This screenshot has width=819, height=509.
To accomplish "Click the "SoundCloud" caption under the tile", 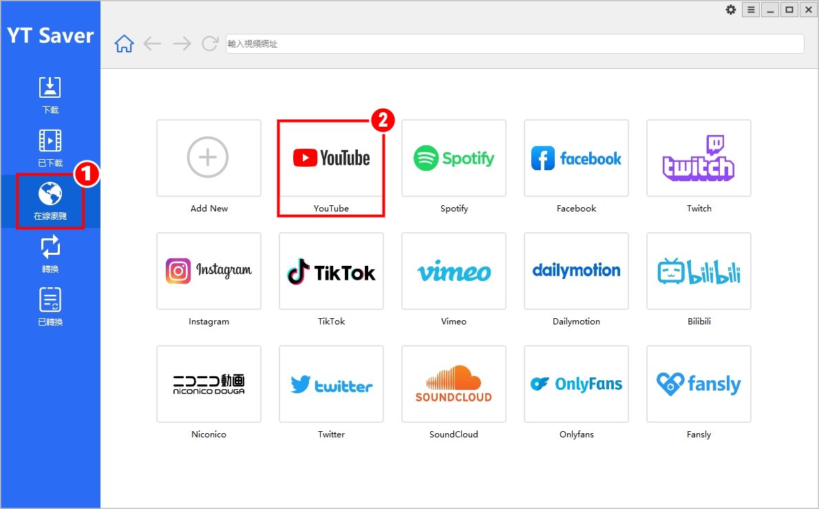I will (454, 434).
